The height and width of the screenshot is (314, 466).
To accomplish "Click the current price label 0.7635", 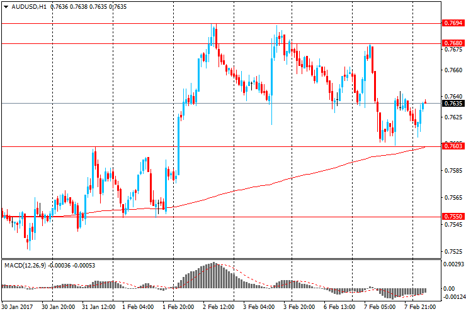I will click(x=453, y=103).
